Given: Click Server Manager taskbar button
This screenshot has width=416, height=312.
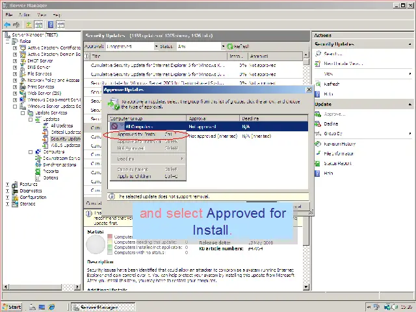Looking at the screenshot, I should click(103, 307).
